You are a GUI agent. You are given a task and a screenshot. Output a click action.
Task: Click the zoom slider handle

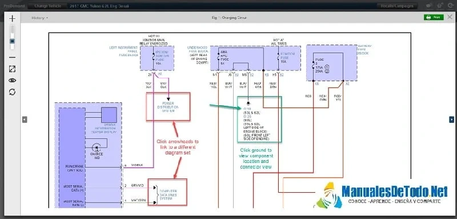12,41
